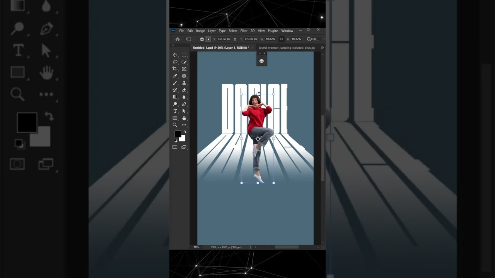Viewport: 495px width, 278px height.
Task: Select the Eyedropper tool
Action: (175, 76)
